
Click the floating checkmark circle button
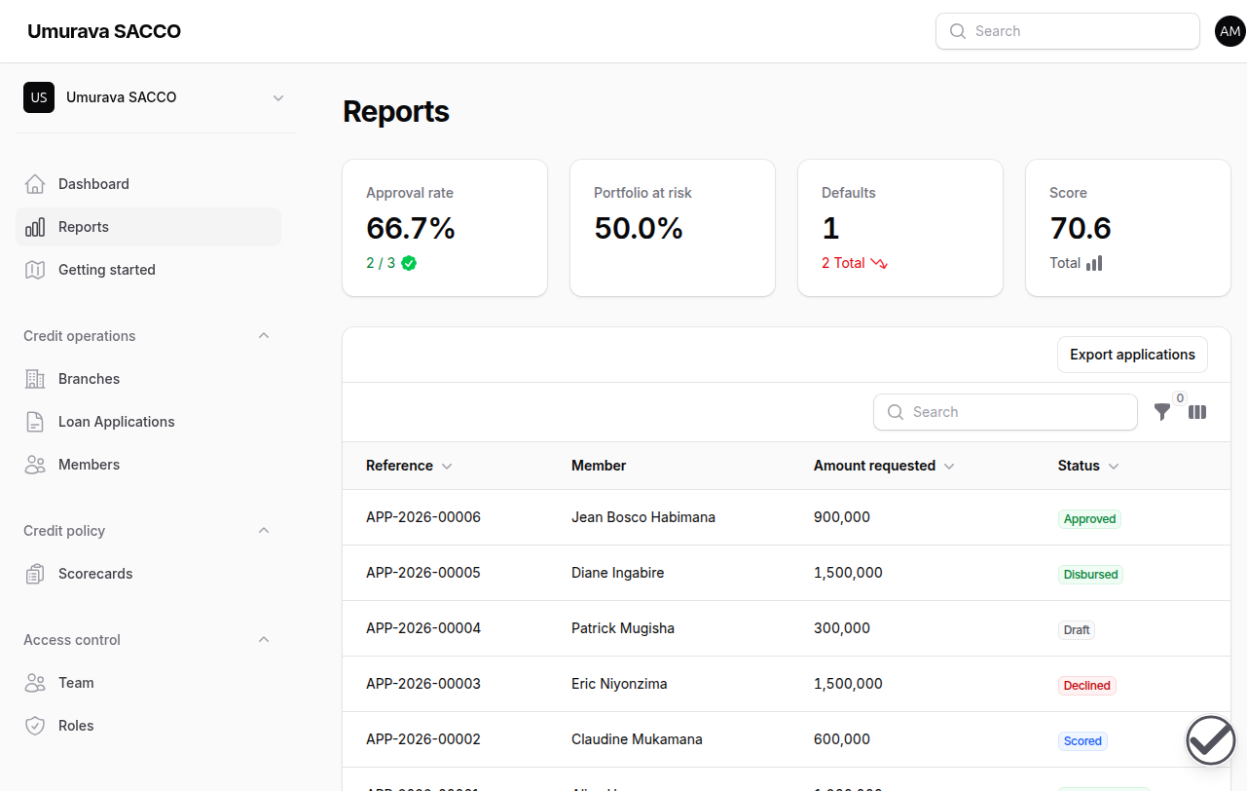click(x=1211, y=740)
